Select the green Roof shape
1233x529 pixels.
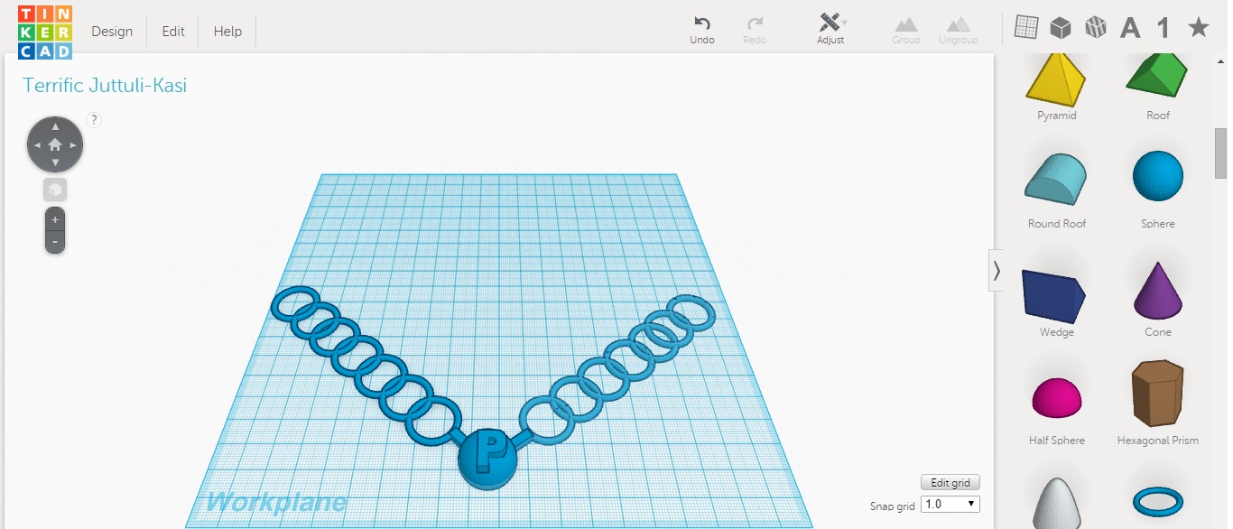point(1158,76)
